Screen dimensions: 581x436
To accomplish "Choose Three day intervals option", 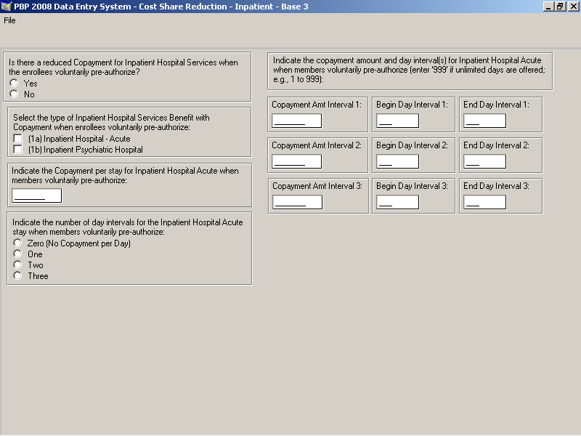I will click(x=17, y=276).
